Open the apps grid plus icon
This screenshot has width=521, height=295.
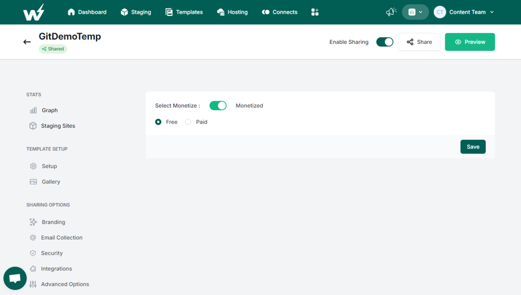point(315,12)
